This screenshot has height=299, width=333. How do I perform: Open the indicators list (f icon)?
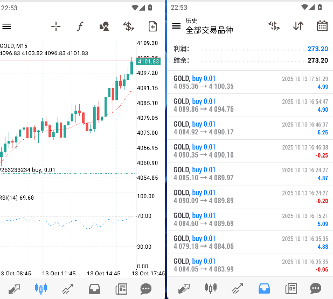pos(80,26)
